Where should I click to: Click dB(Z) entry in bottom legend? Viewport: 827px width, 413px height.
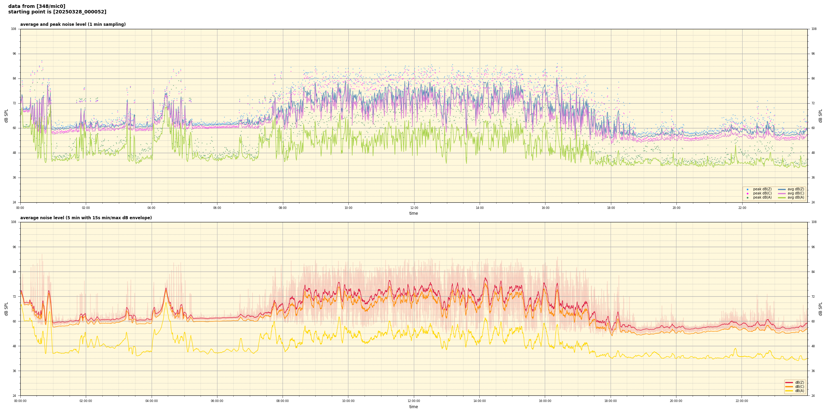[x=799, y=382]
